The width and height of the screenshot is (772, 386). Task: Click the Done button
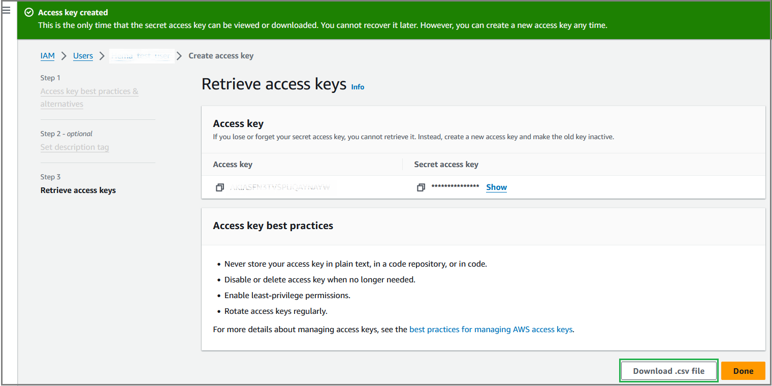[743, 371]
